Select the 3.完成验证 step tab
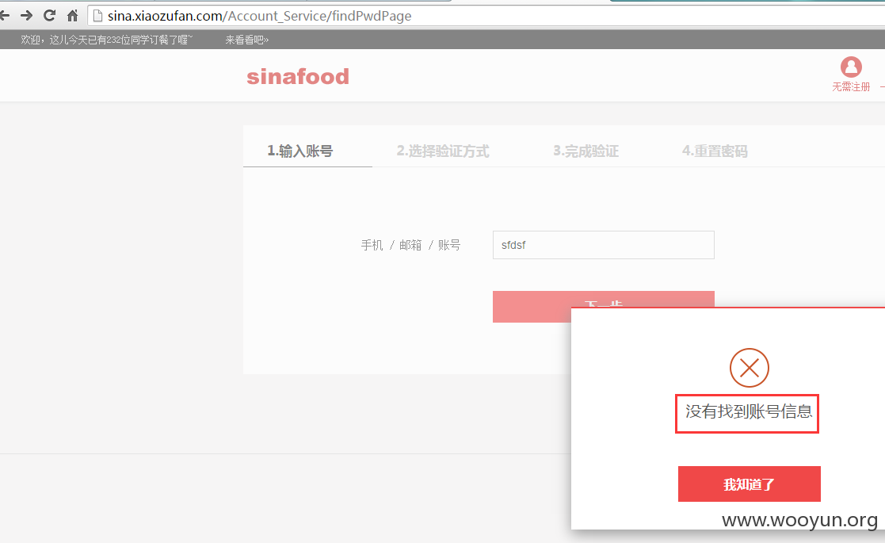Viewport: 885px width, 543px height. 586,151
